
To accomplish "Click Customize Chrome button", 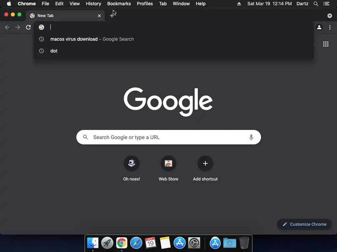I will click(x=304, y=224).
